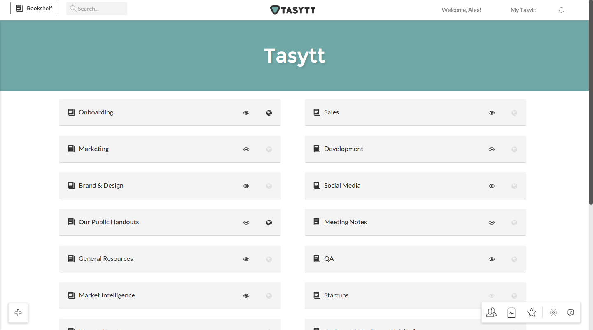This screenshot has width=593, height=330.
Task: Open the Our Public Handouts book
Action: (170, 222)
